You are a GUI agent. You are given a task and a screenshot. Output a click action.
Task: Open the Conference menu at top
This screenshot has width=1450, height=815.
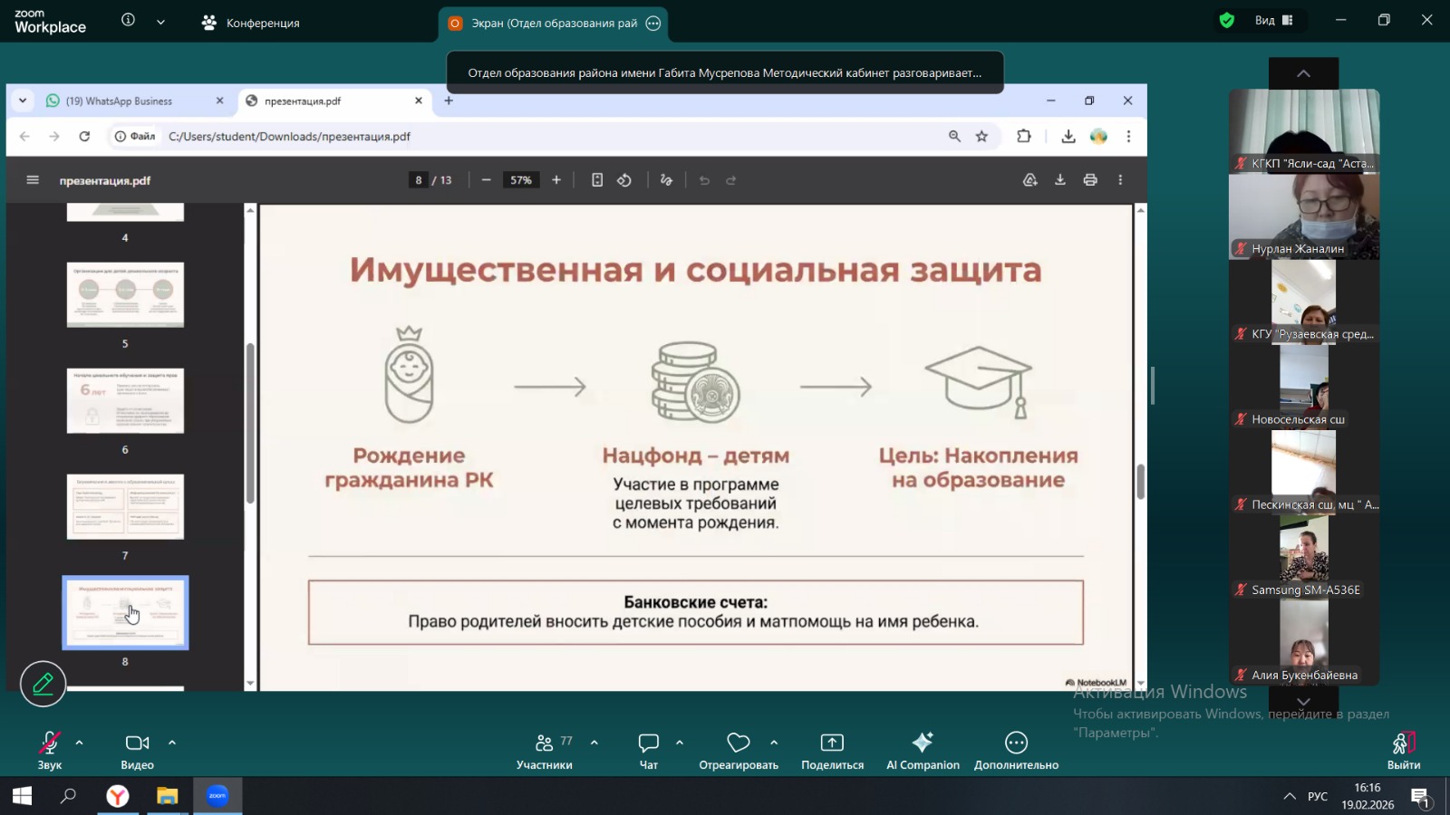(x=251, y=23)
